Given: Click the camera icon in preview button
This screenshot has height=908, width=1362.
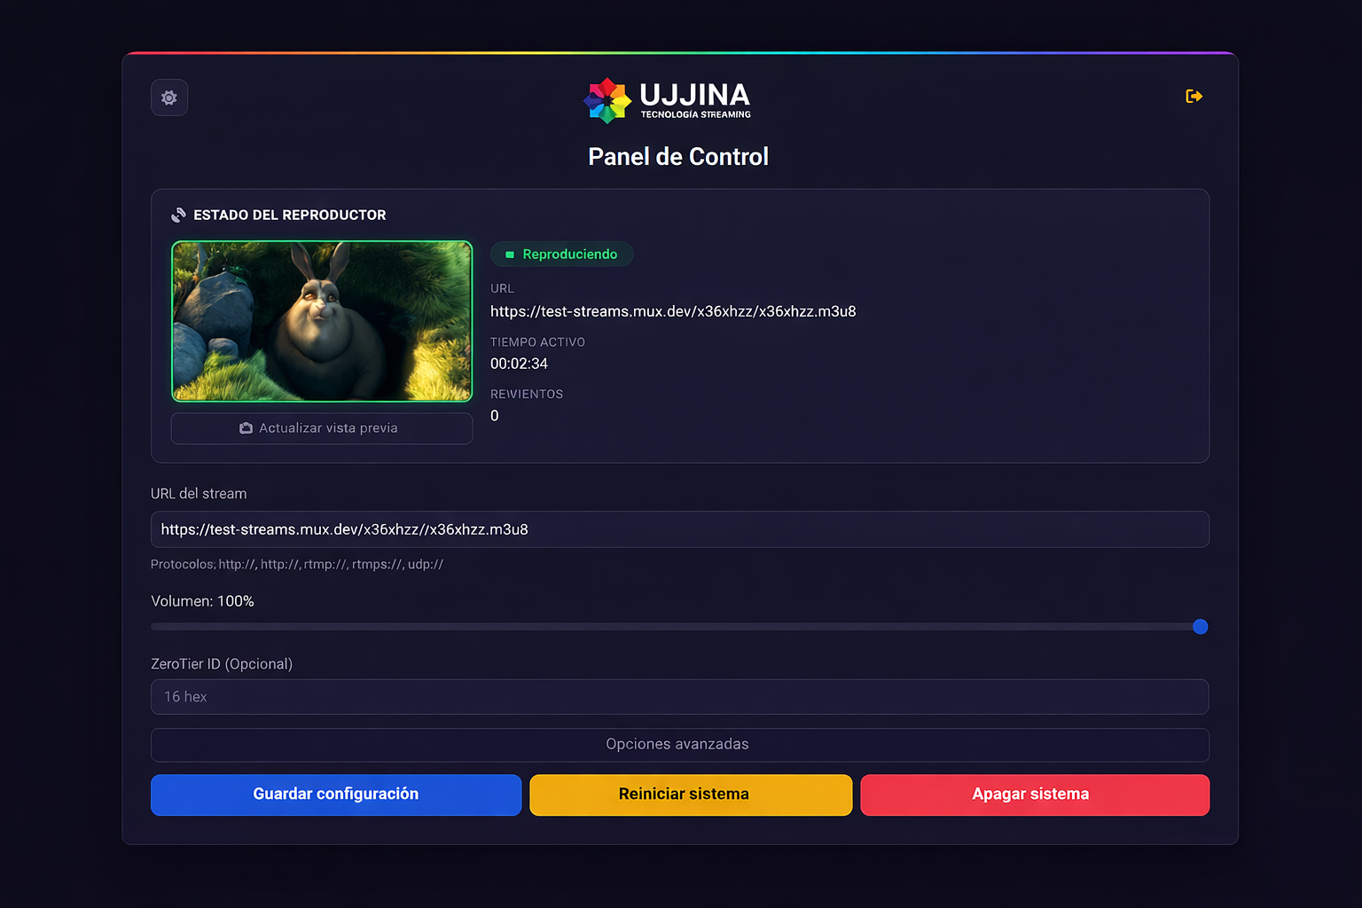Looking at the screenshot, I should click(x=246, y=428).
